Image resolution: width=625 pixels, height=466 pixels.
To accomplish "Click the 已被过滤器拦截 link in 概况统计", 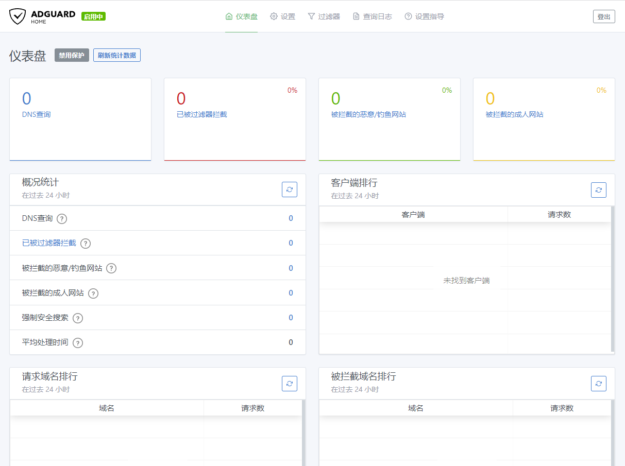I will coord(49,243).
